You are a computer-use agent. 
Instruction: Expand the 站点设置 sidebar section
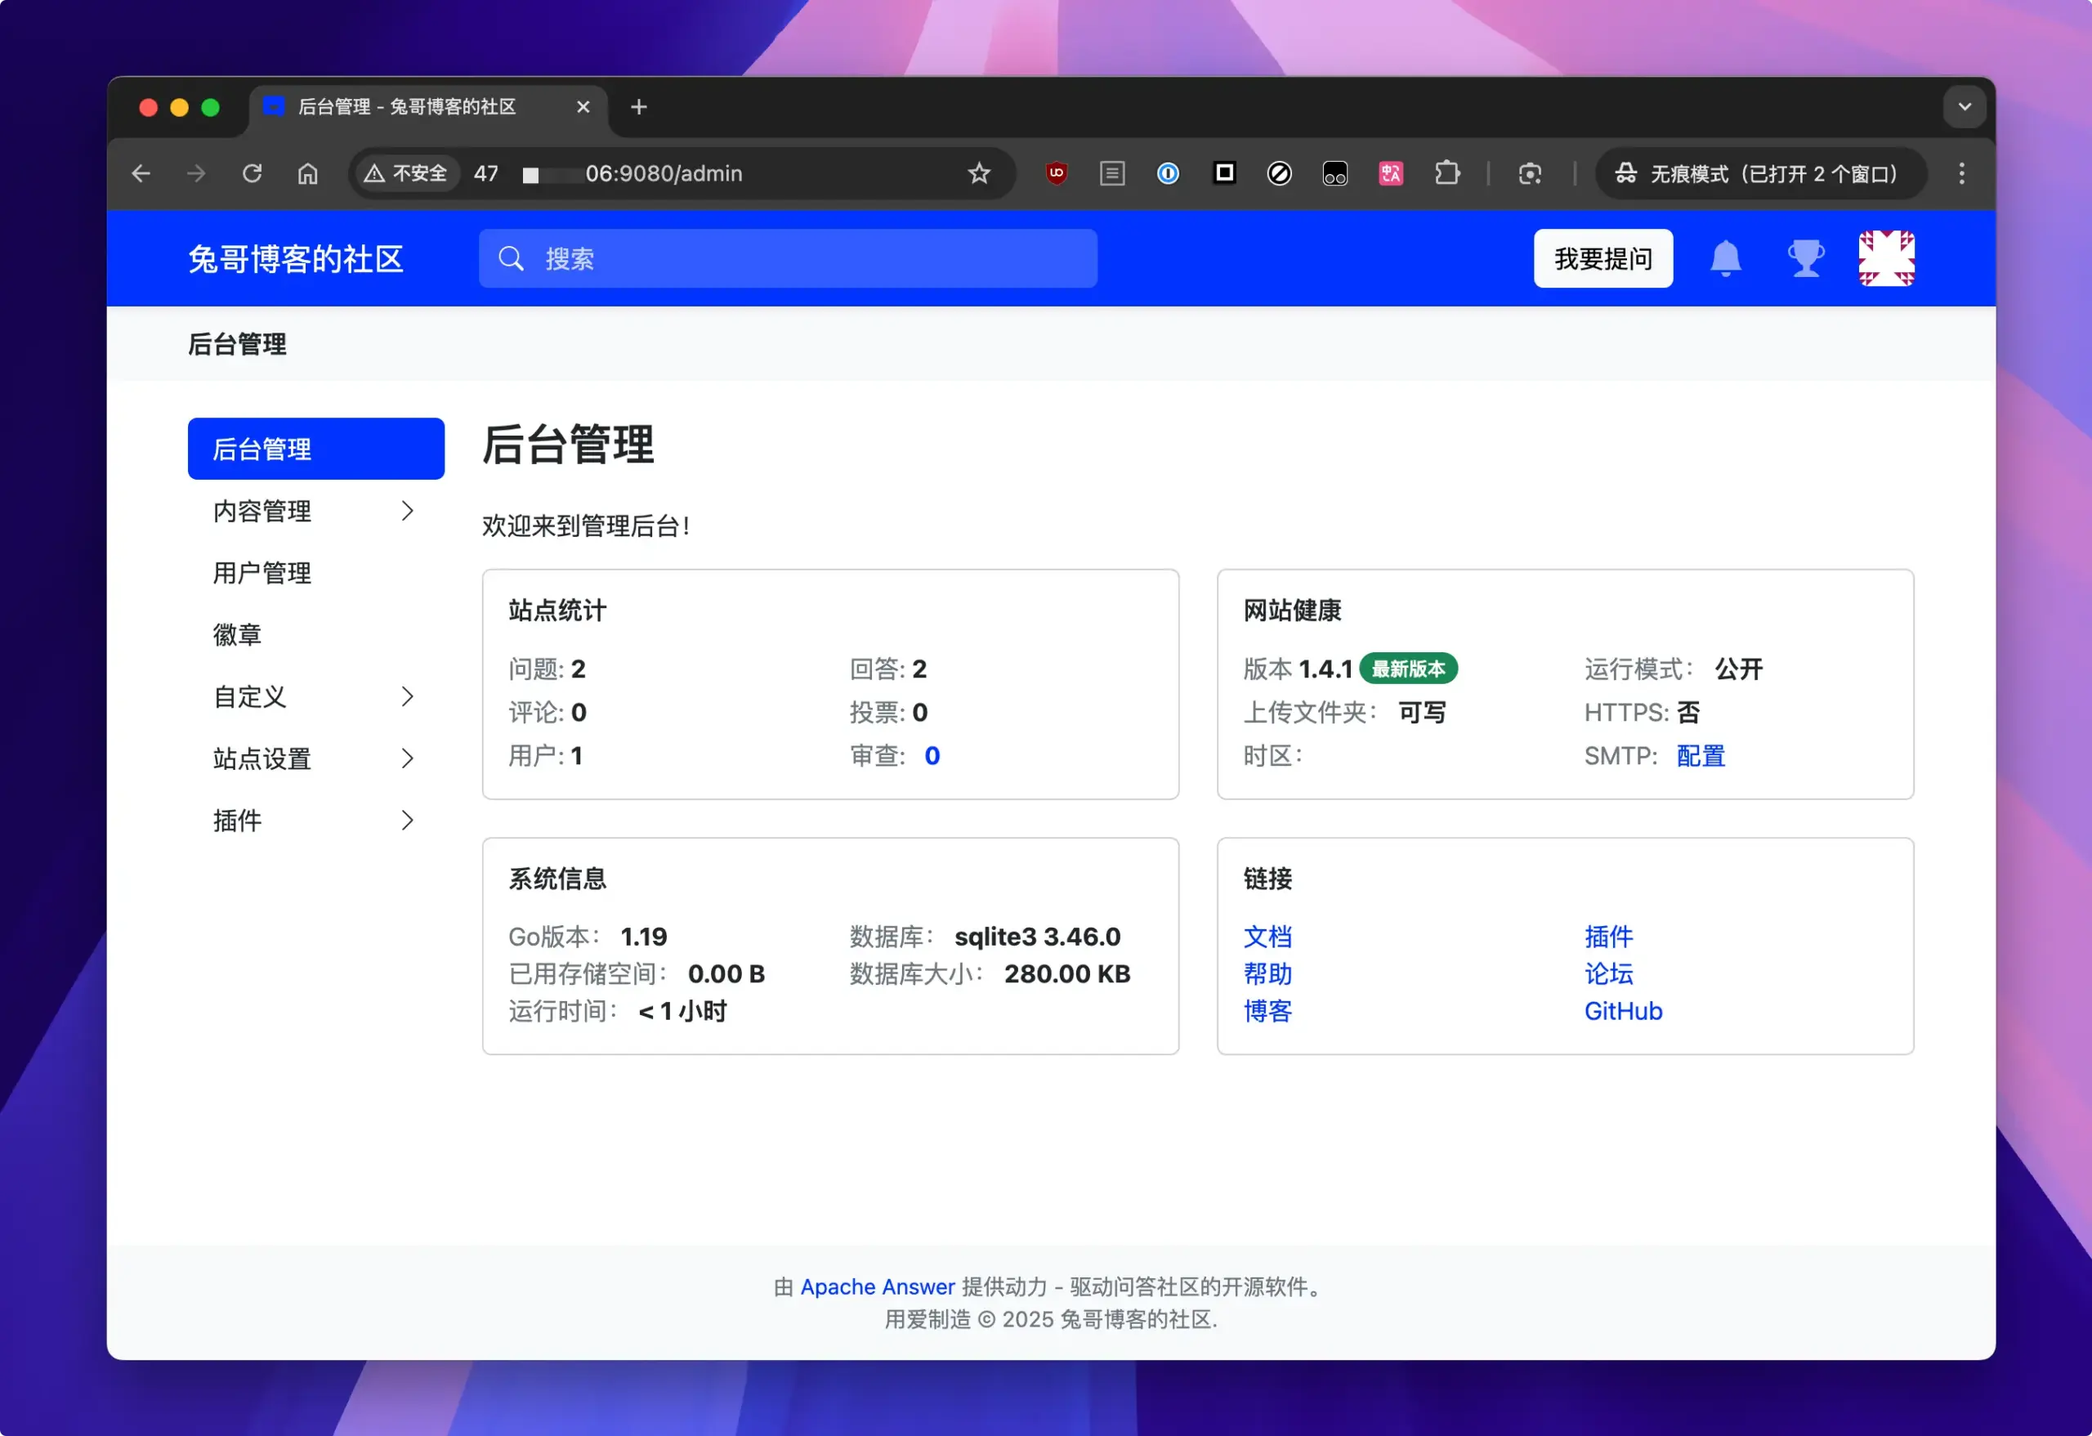pos(315,759)
